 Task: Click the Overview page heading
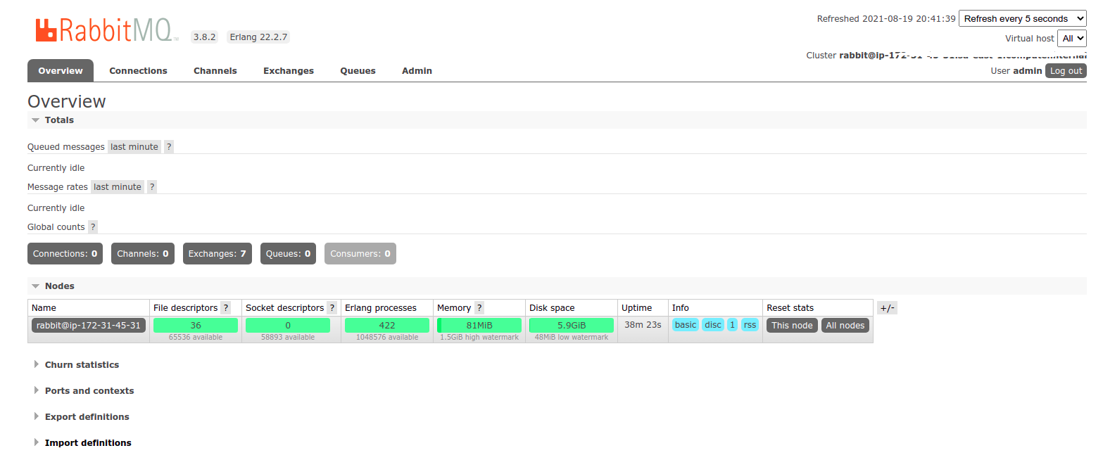(x=67, y=101)
